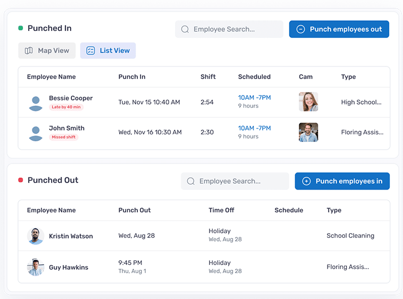Screen dimensions: 403x299
Task: Click Guy Hawkins' profile photo
Action: point(36,268)
